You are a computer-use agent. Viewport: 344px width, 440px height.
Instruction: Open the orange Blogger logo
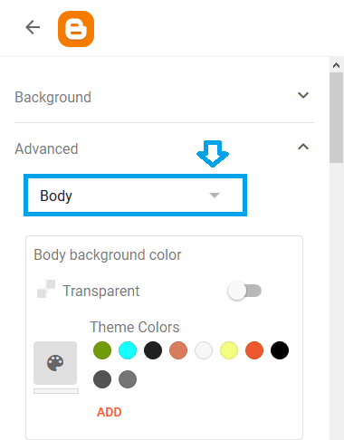coord(76,29)
